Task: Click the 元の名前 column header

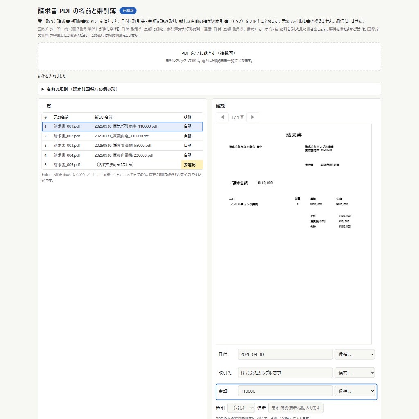Action: click(x=61, y=117)
